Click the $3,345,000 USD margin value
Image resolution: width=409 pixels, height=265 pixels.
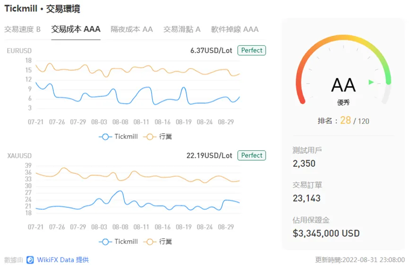coord(326,233)
